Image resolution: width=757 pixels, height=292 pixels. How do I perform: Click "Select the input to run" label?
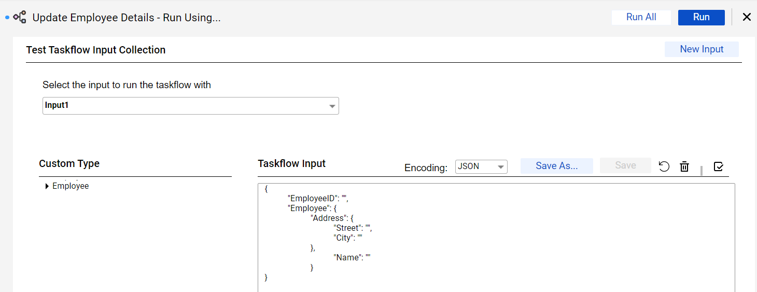(x=127, y=85)
